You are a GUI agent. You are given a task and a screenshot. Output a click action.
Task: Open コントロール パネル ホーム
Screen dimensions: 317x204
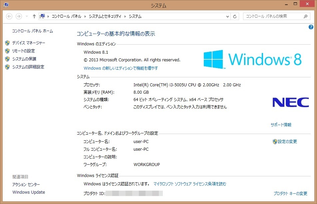pos(33,31)
